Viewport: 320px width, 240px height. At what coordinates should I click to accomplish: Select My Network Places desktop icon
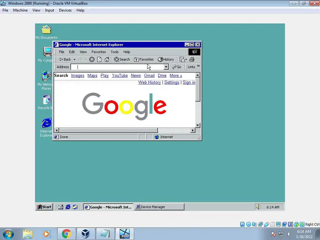click(x=46, y=80)
